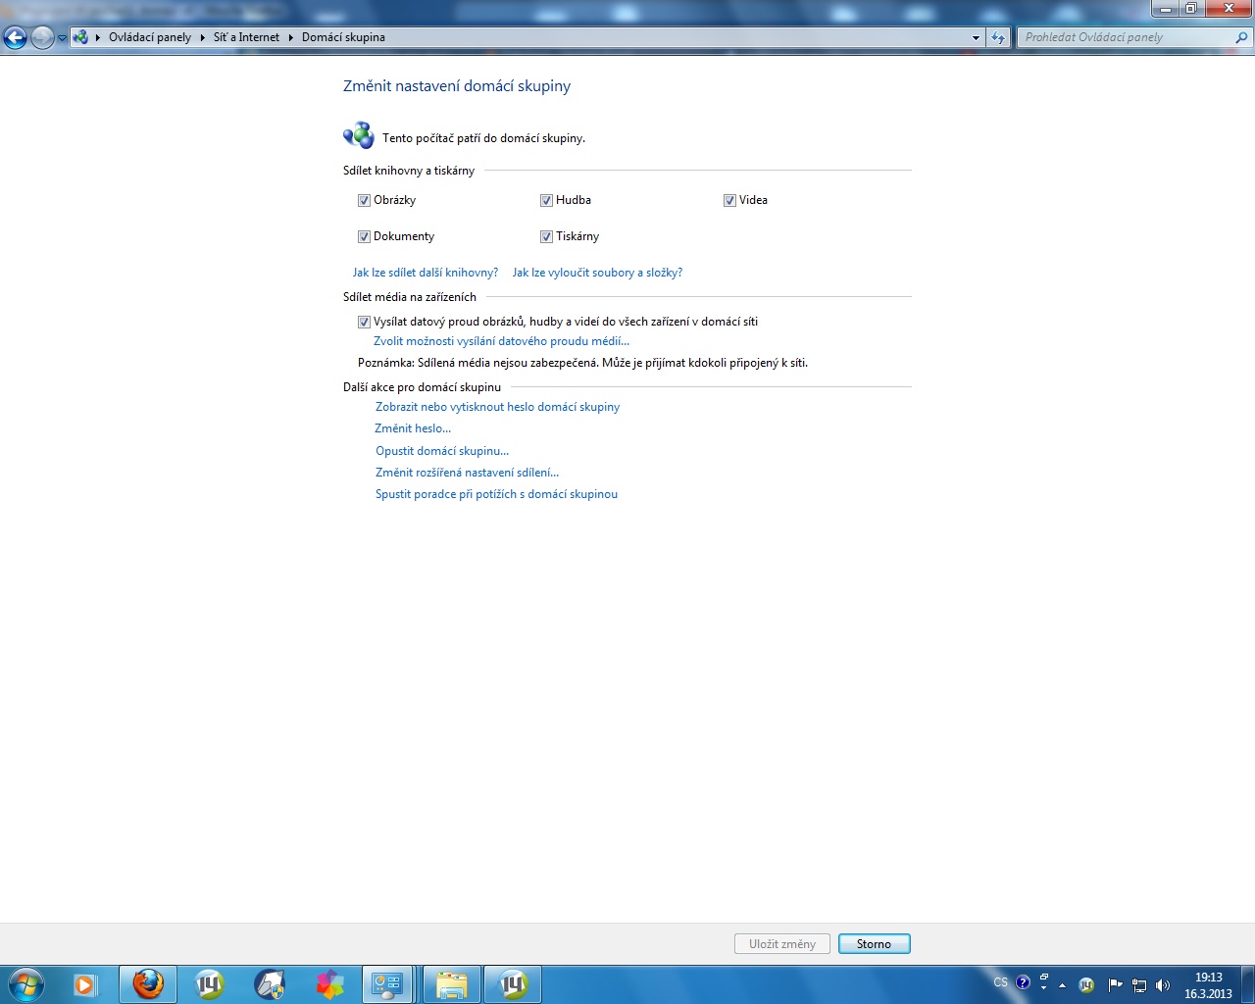Launch Spustit poradce při potížích link
Image resolution: width=1255 pixels, height=1004 pixels.
pyautogui.click(x=496, y=494)
